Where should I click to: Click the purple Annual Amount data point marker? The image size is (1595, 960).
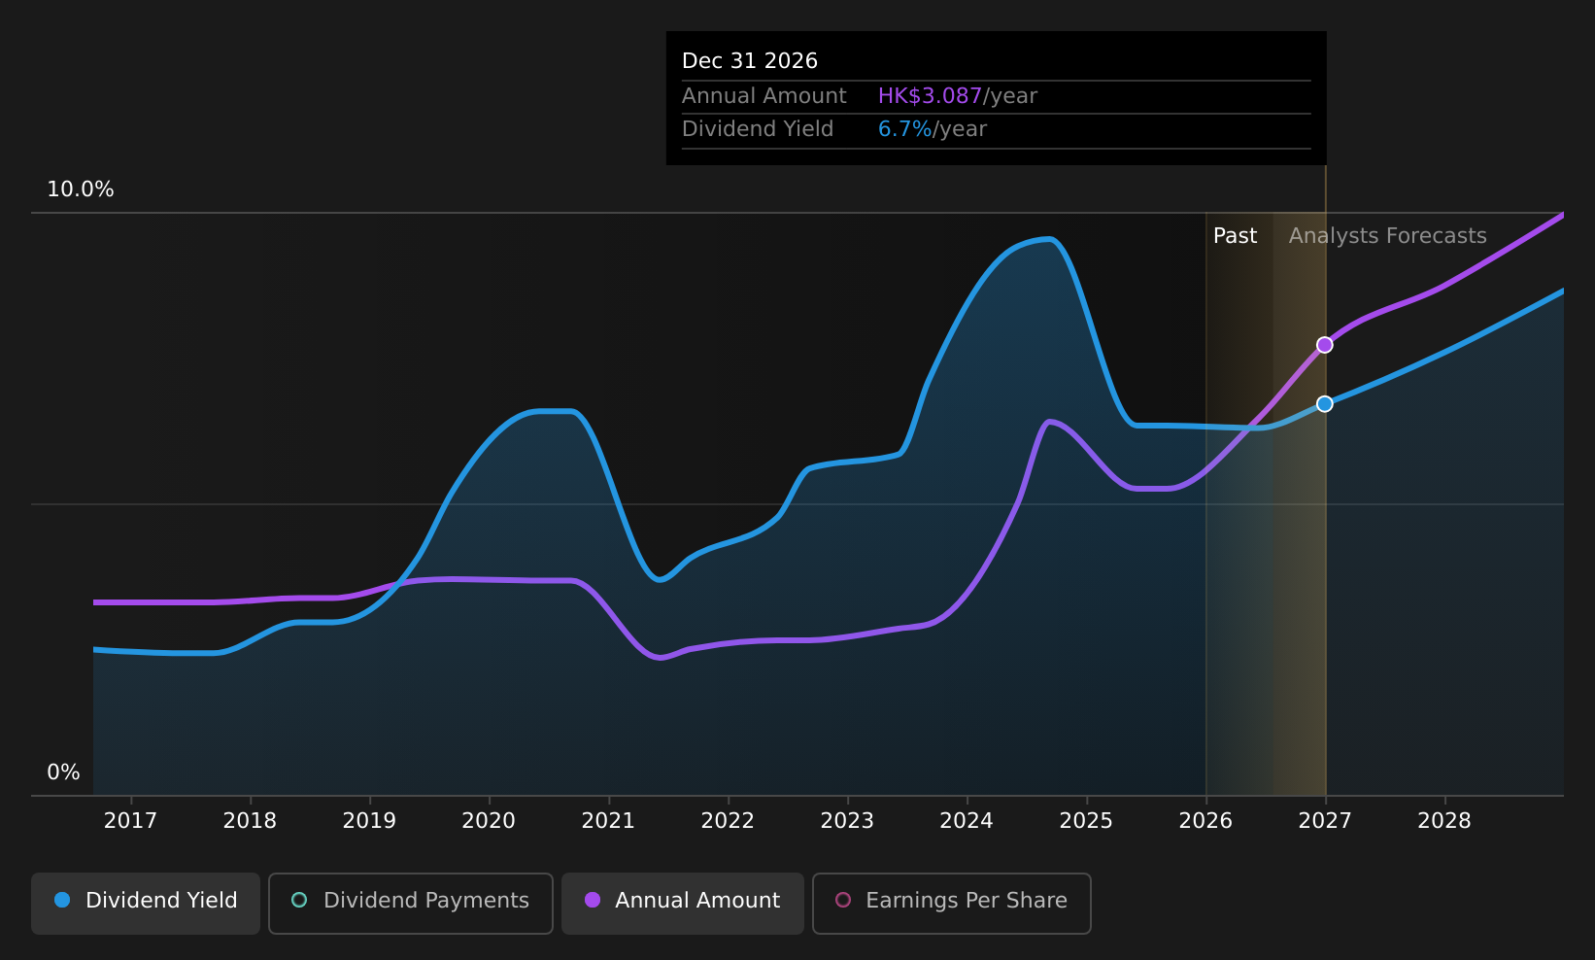click(x=1324, y=345)
